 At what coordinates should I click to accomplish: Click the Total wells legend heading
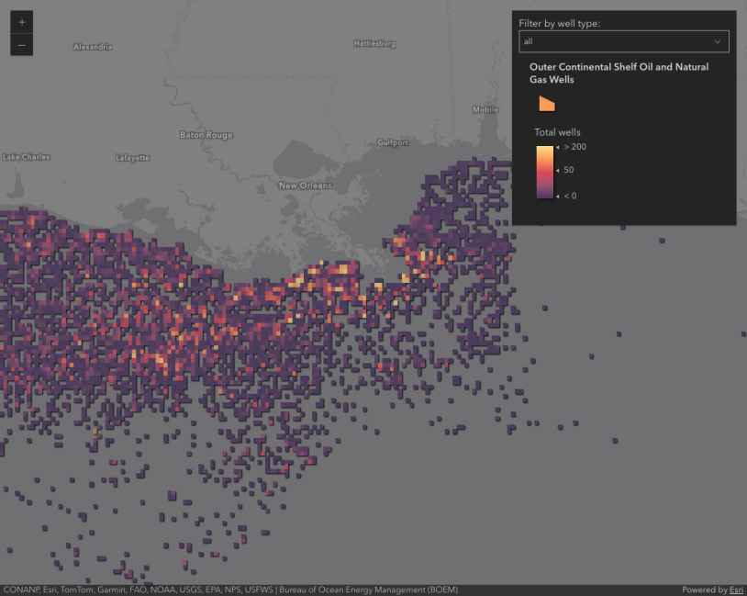pos(557,132)
